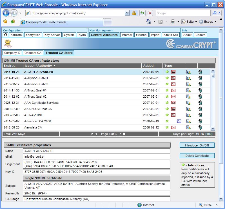Open search provider dropdown arrow
This screenshot has height=209, width=225.
tap(220, 13)
